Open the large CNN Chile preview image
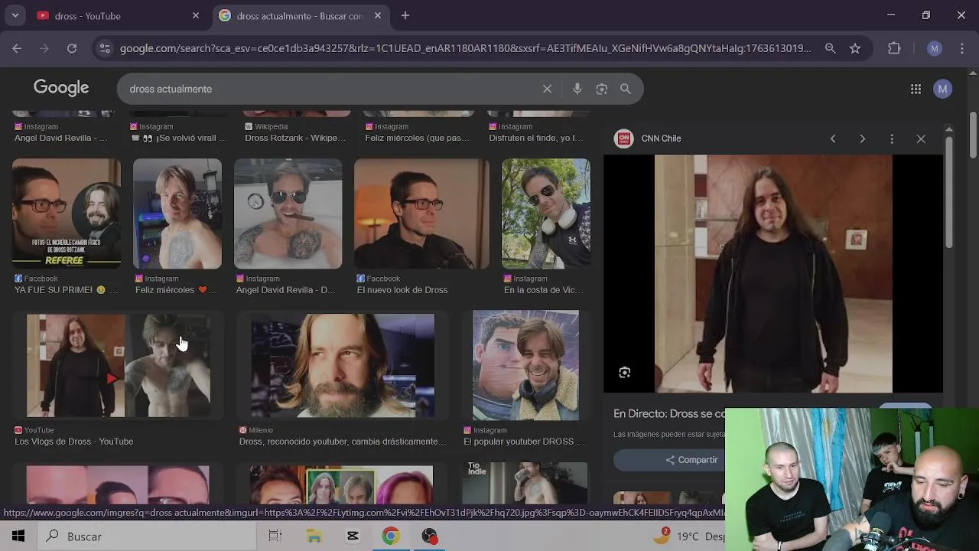 coord(773,274)
